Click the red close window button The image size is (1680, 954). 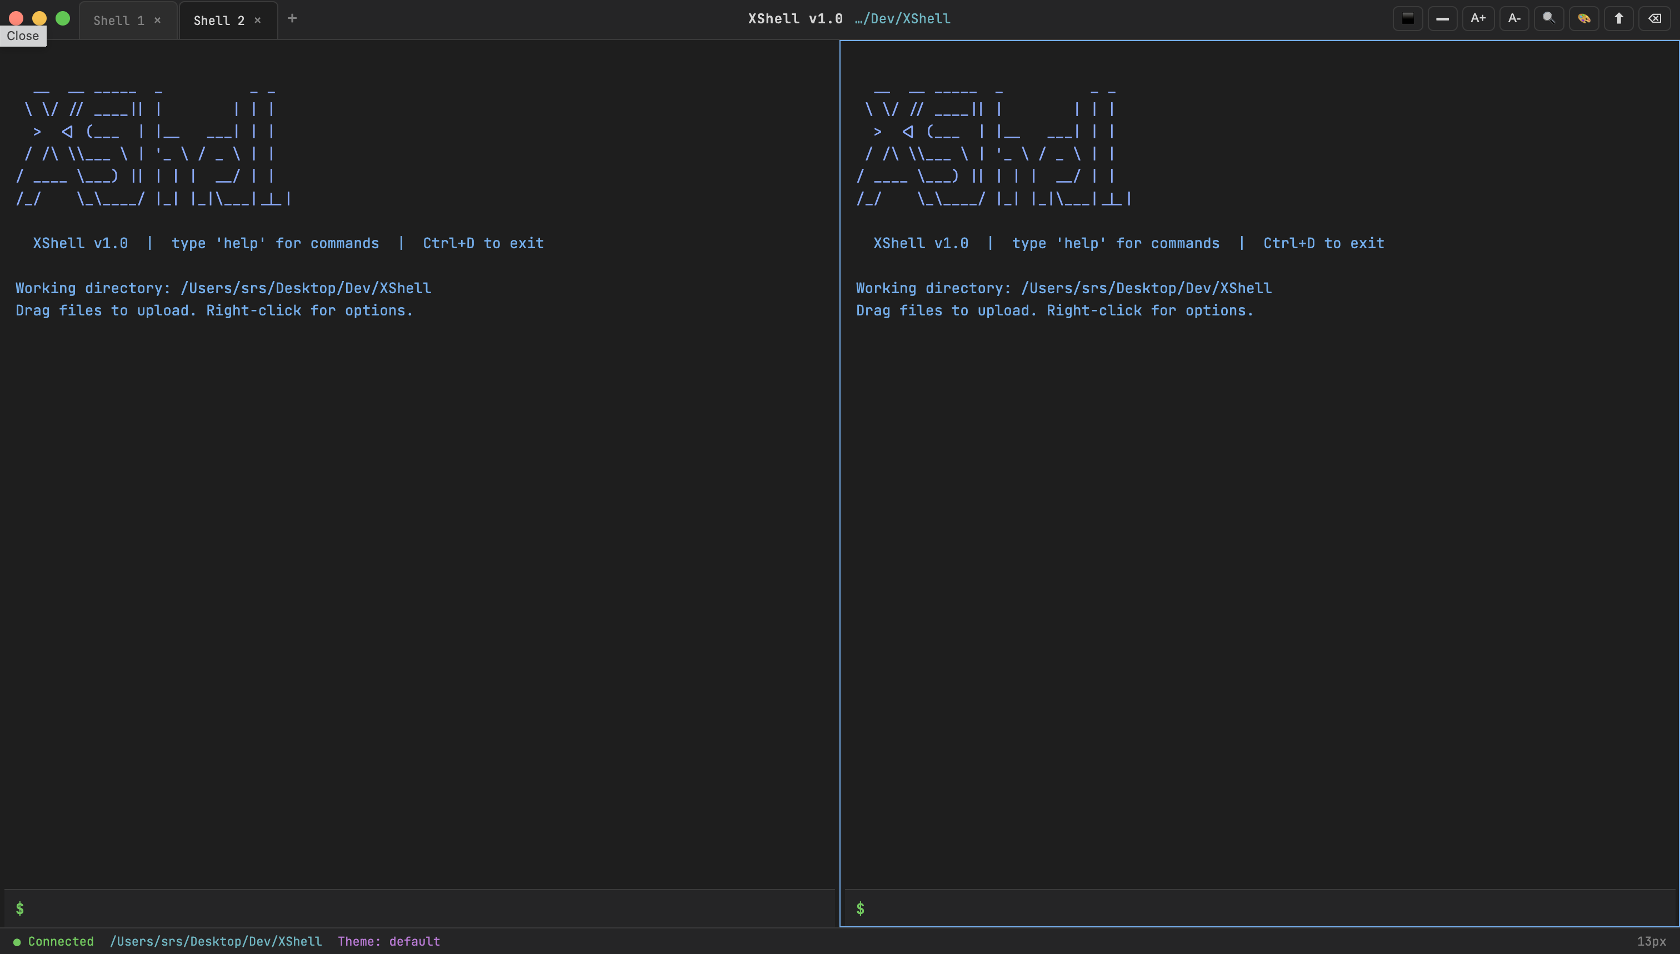click(16, 18)
